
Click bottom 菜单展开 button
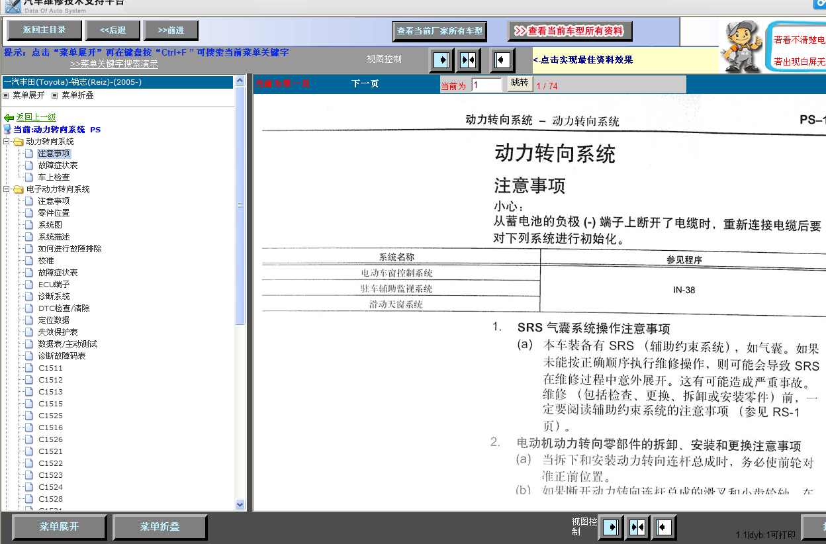coord(59,527)
